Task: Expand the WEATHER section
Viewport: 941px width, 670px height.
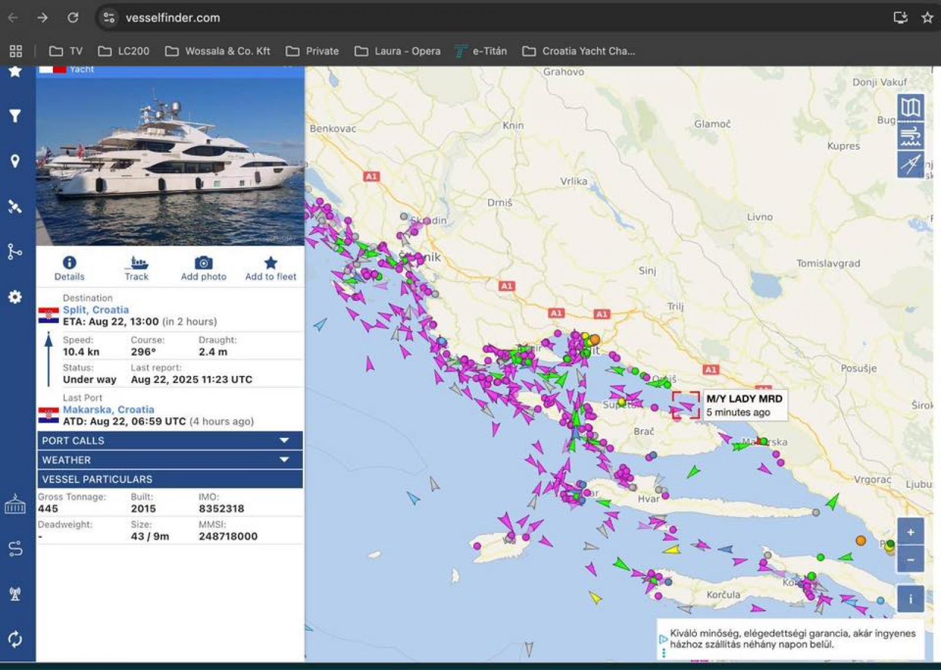Action: point(170,460)
